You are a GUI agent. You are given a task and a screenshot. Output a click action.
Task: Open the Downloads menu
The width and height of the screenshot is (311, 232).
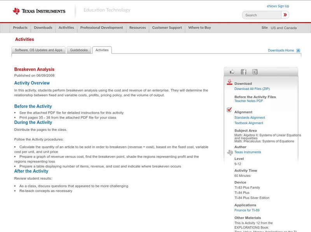coord(43,28)
